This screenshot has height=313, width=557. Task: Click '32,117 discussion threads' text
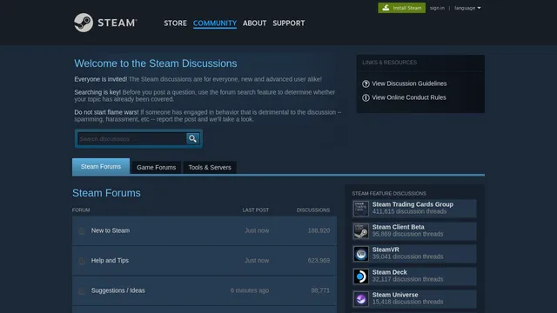pyautogui.click(x=408, y=279)
